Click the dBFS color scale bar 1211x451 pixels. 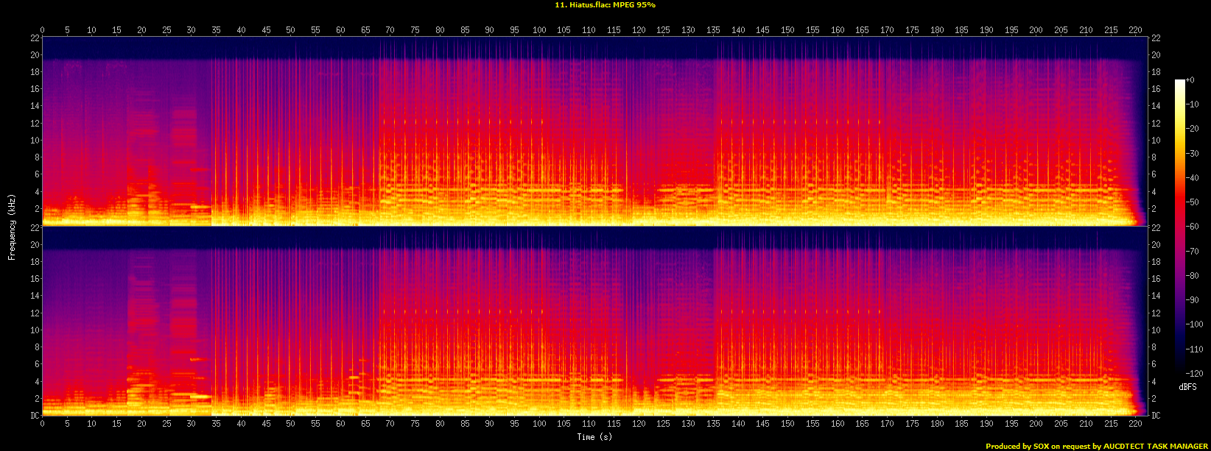[x=1180, y=227]
